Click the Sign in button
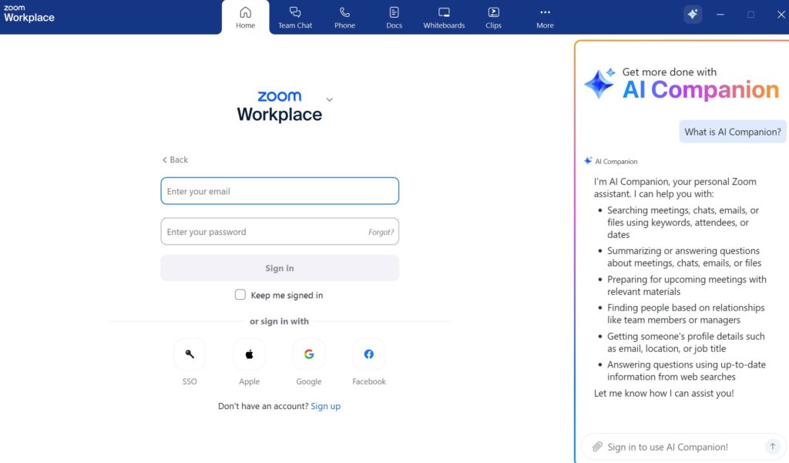 coord(280,268)
